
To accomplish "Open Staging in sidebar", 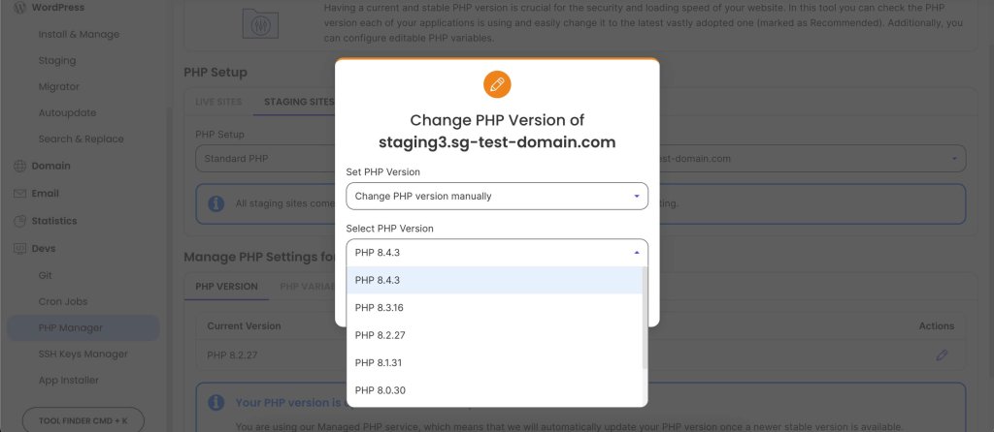I will tap(57, 61).
